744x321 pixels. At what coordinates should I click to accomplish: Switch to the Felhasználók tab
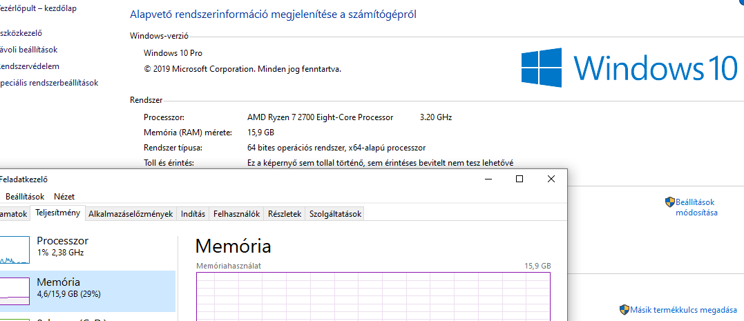point(237,214)
